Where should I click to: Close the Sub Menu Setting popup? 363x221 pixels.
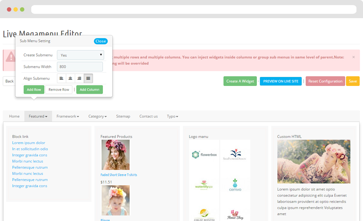click(x=101, y=41)
